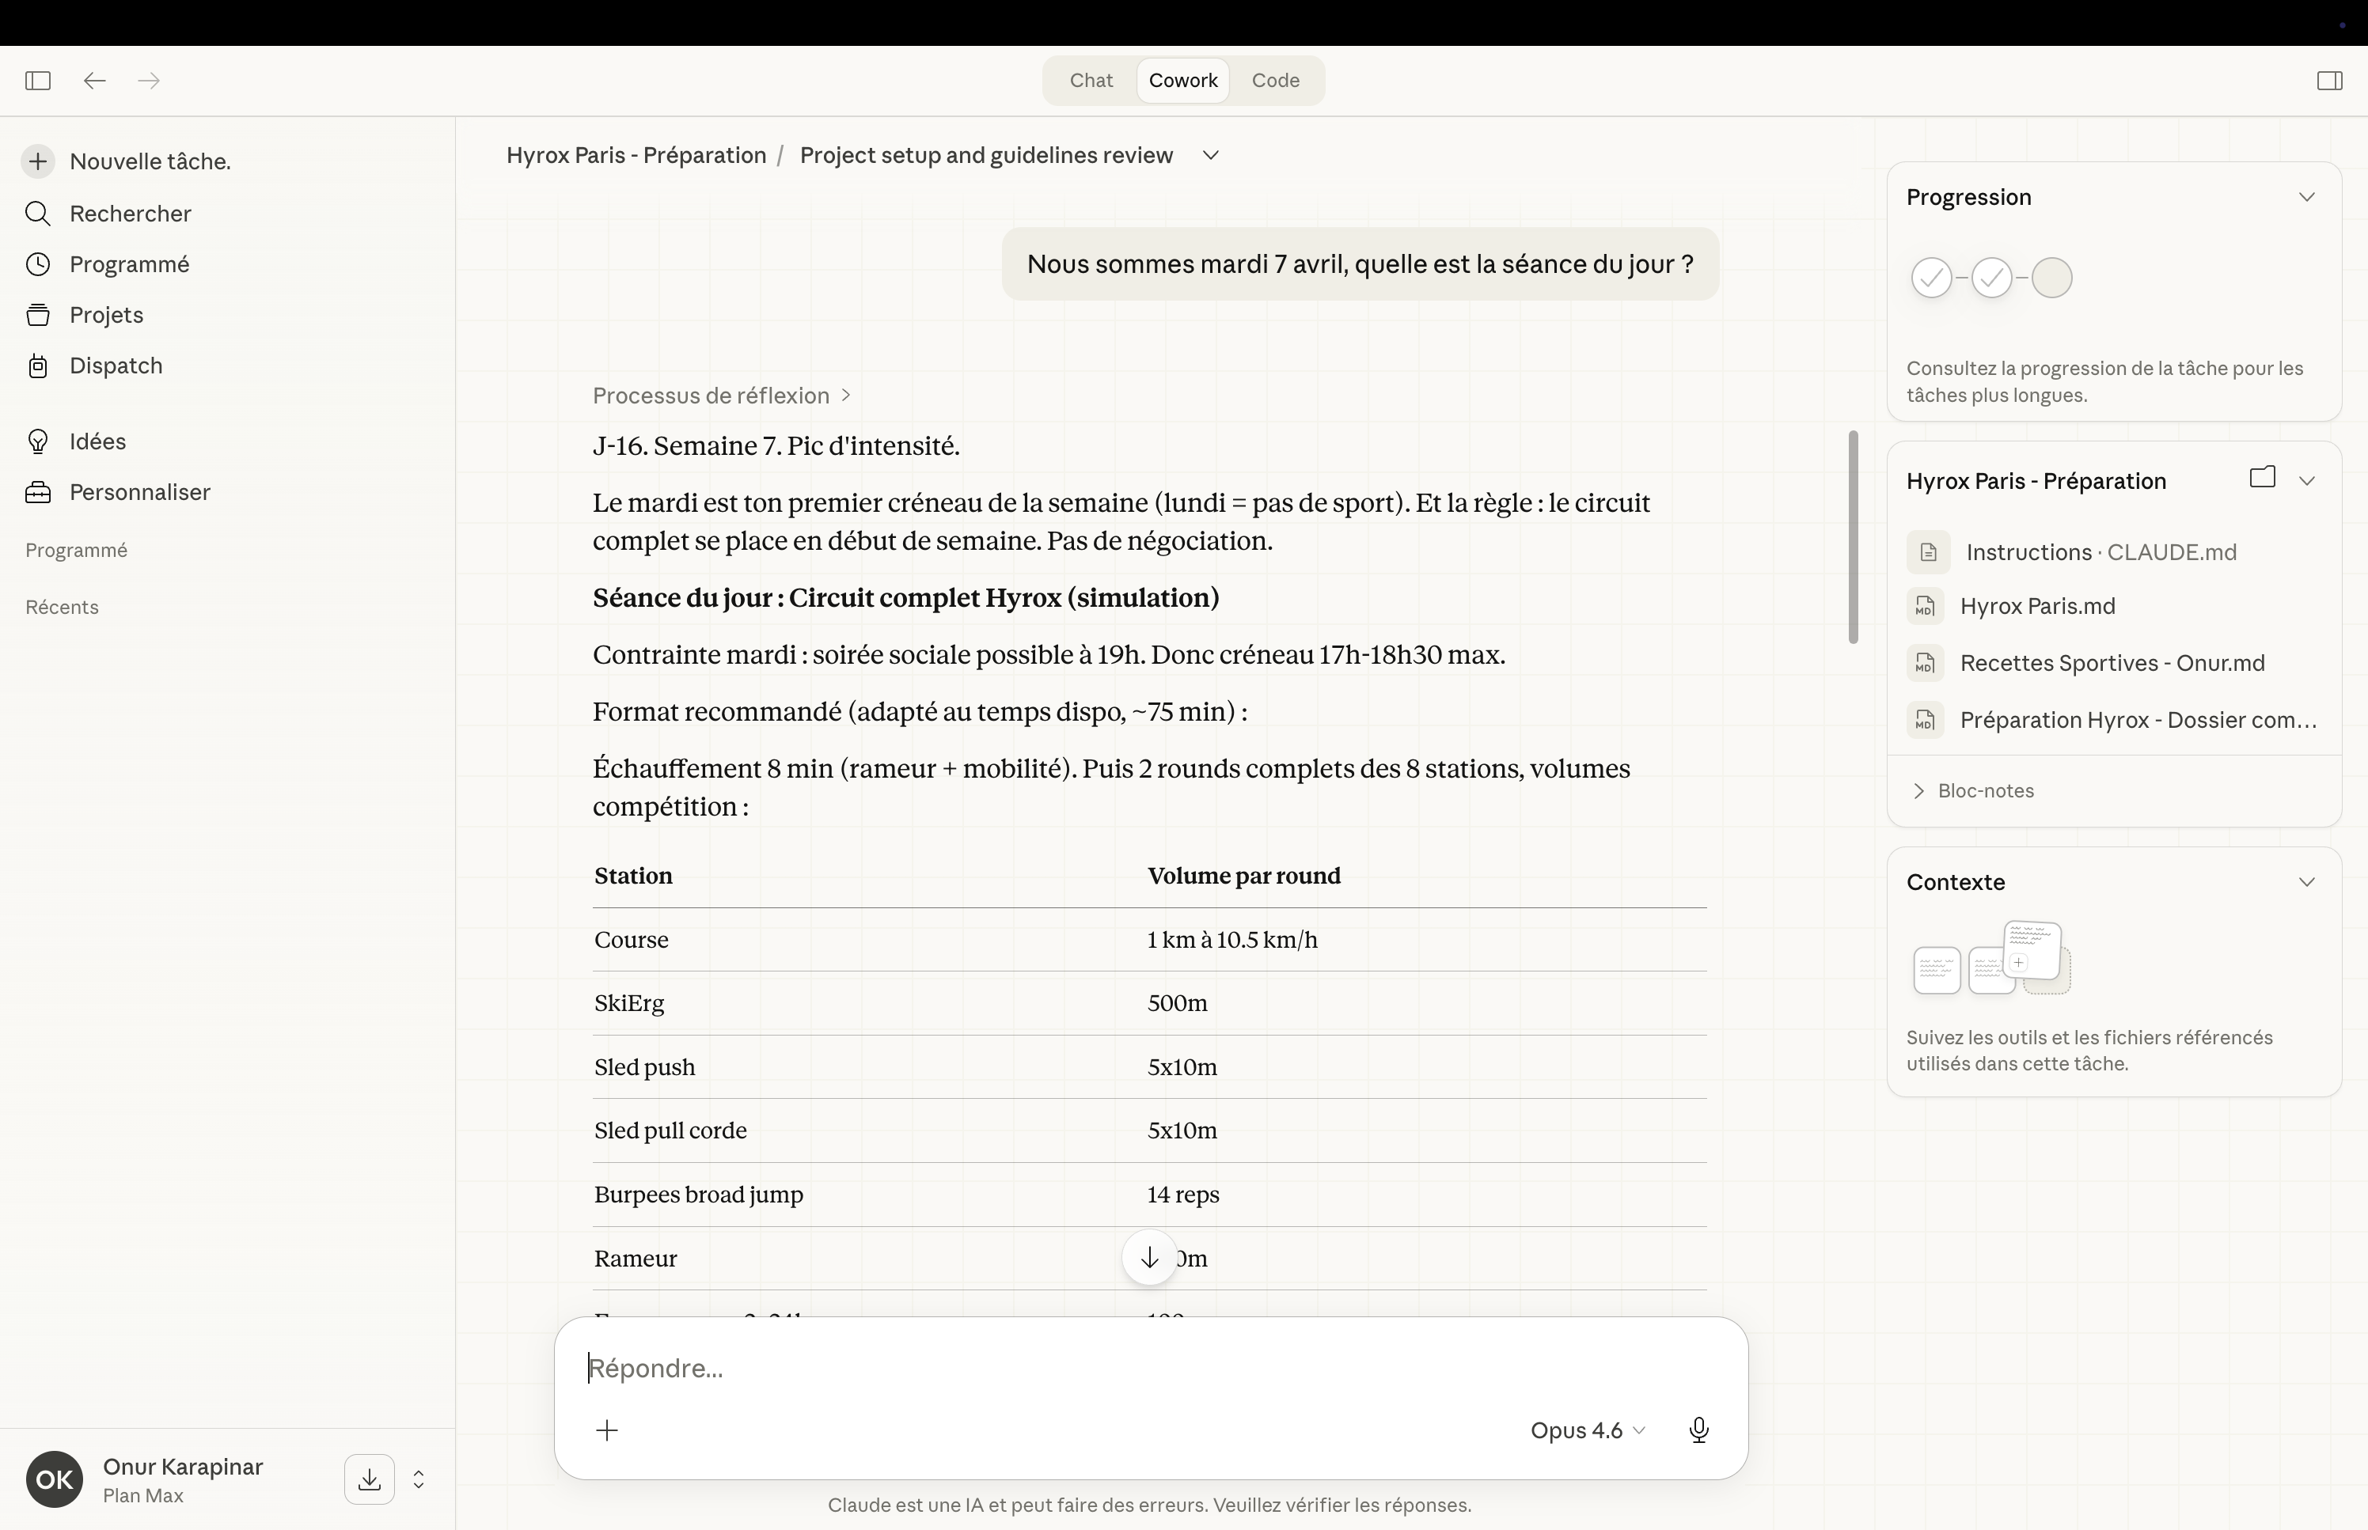Viewport: 2368px width, 1530px height.
Task: Click the first completed progress step circle
Action: coord(1932,278)
